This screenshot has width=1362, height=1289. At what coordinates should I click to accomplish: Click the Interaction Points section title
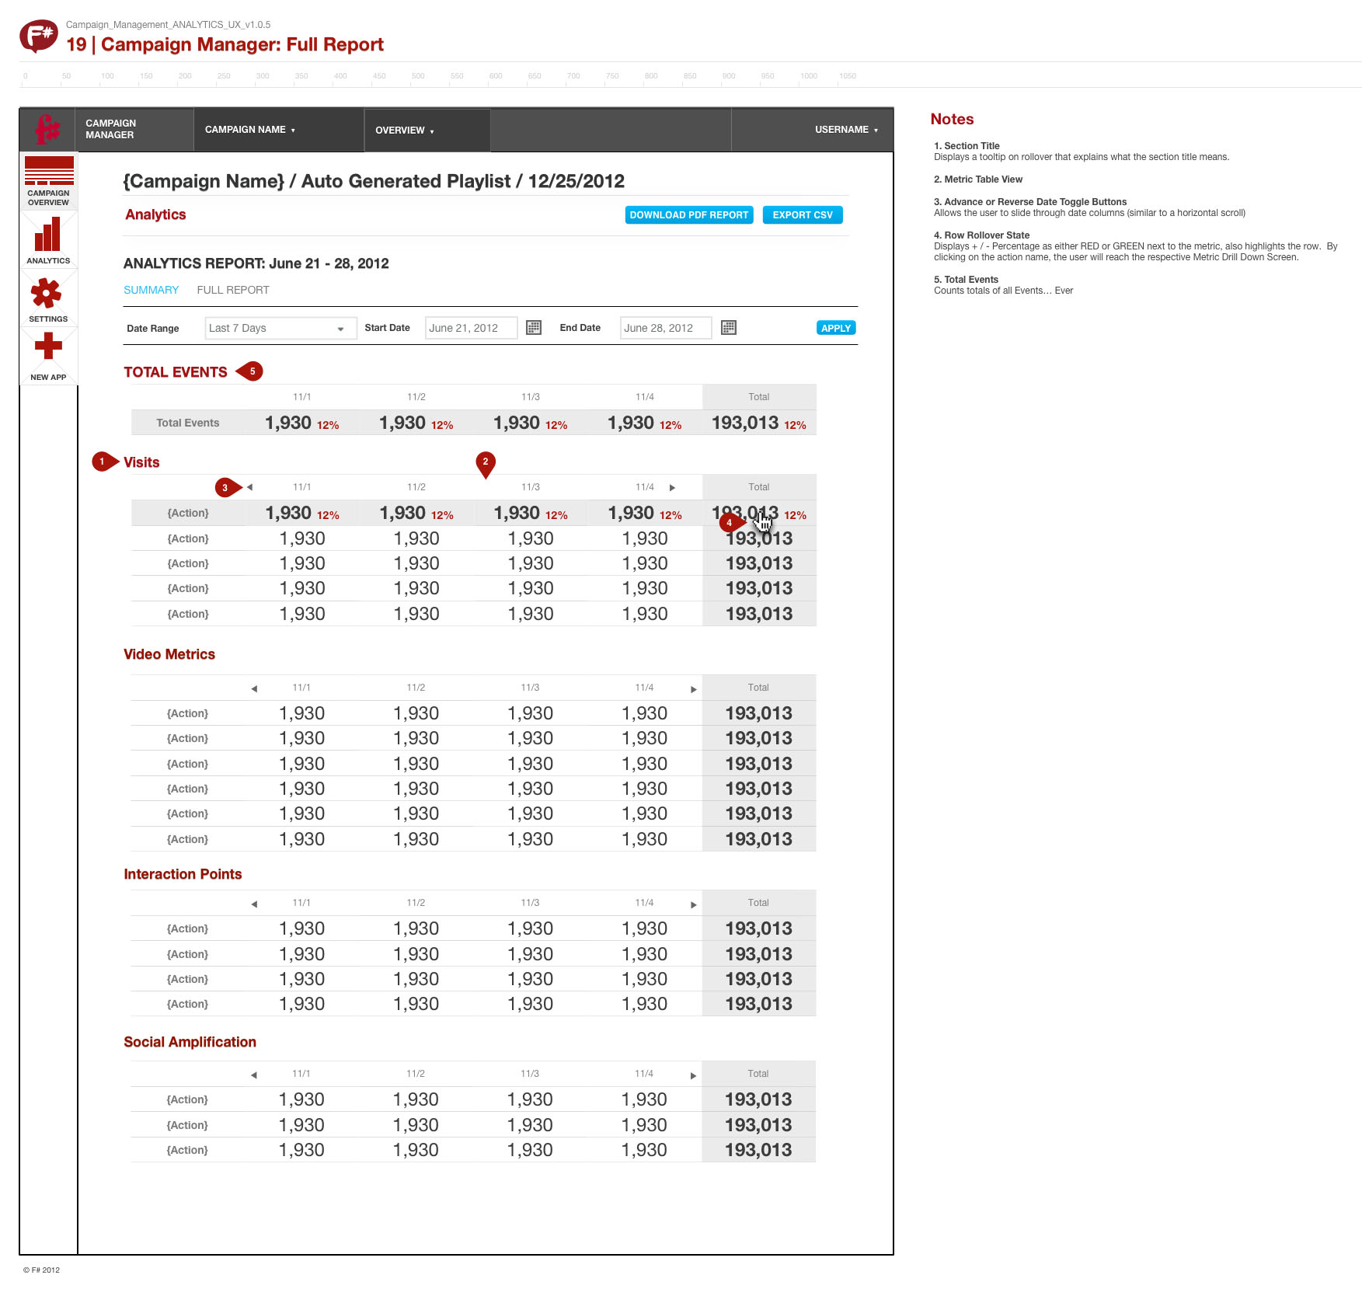(183, 874)
